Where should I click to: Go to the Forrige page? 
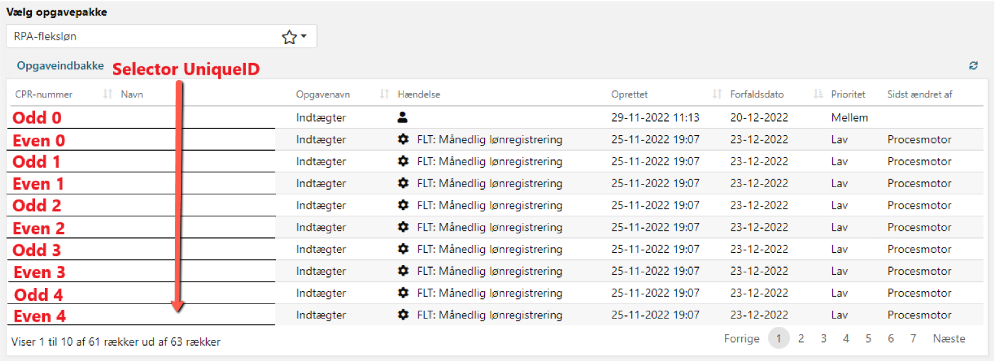pyautogui.click(x=741, y=338)
